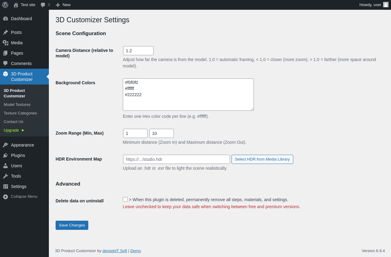
Task: Collapse the admin sidebar menu
Action: coord(20,197)
